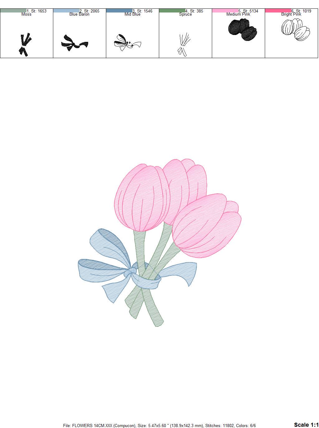Choose the Medium Pink color swatch

tap(225, 11)
